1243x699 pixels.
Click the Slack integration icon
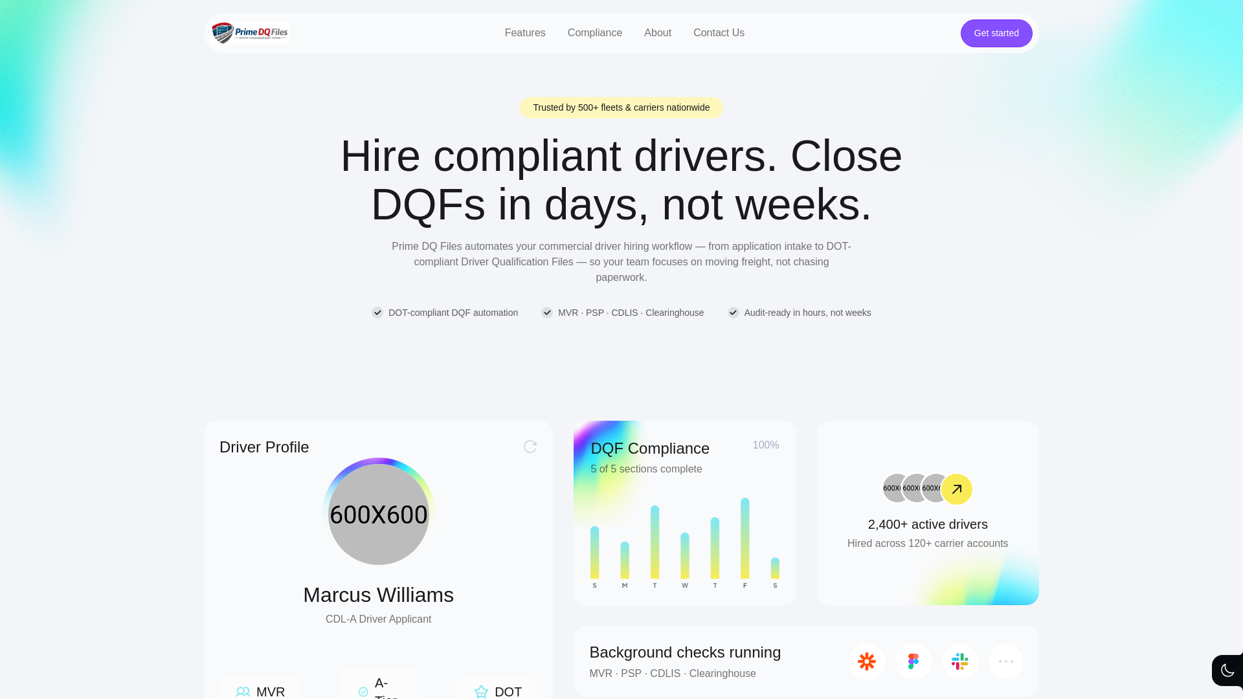tap(960, 661)
